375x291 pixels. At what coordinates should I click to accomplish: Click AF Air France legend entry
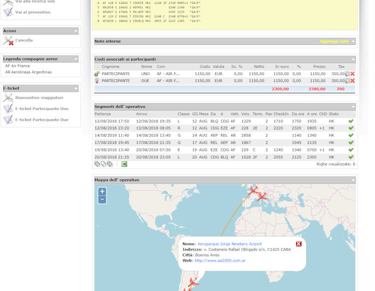(17, 66)
